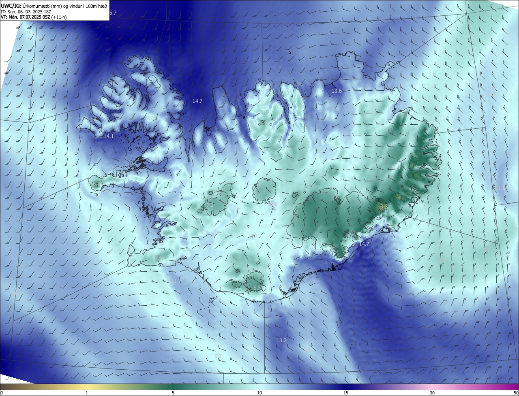
Task: Click the color scale tick label 10
Action: point(259,393)
